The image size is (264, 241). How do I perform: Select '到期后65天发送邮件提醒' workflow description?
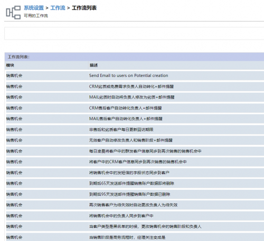point(131,184)
